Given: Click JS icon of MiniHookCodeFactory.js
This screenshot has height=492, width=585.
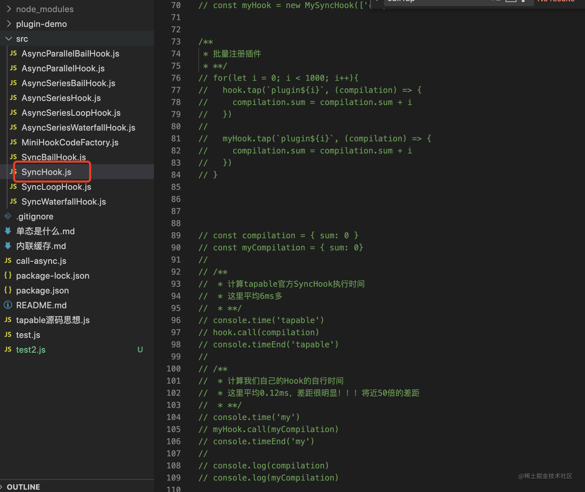Looking at the screenshot, I should pyautogui.click(x=13, y=142).
